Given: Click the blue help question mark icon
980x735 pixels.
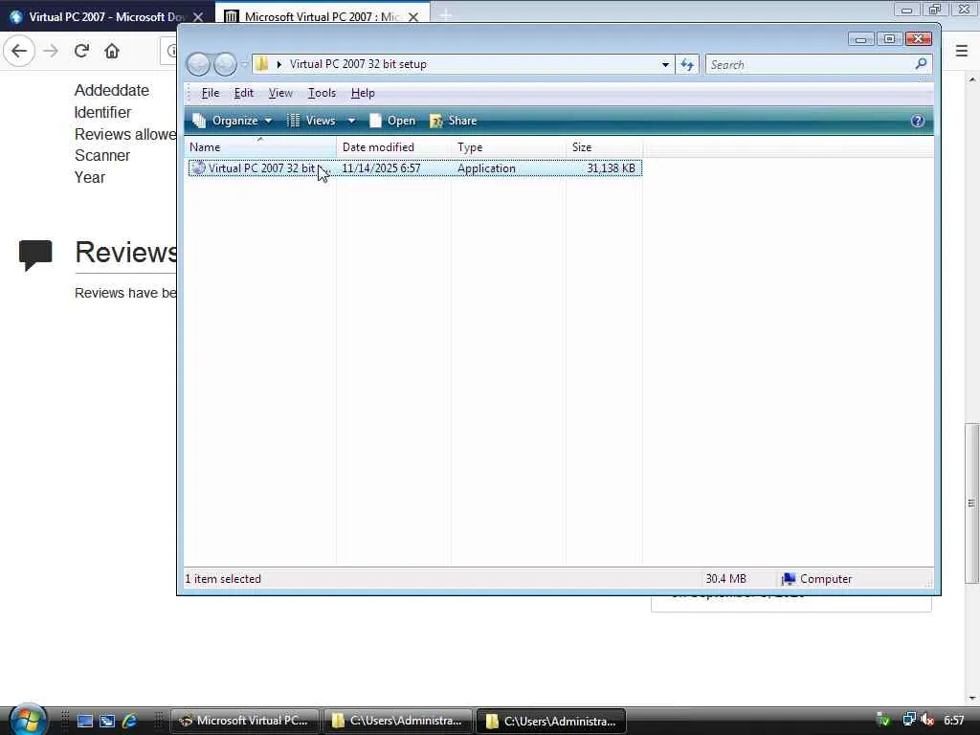Looking at the screenshot, I should (x=918, y=121).
